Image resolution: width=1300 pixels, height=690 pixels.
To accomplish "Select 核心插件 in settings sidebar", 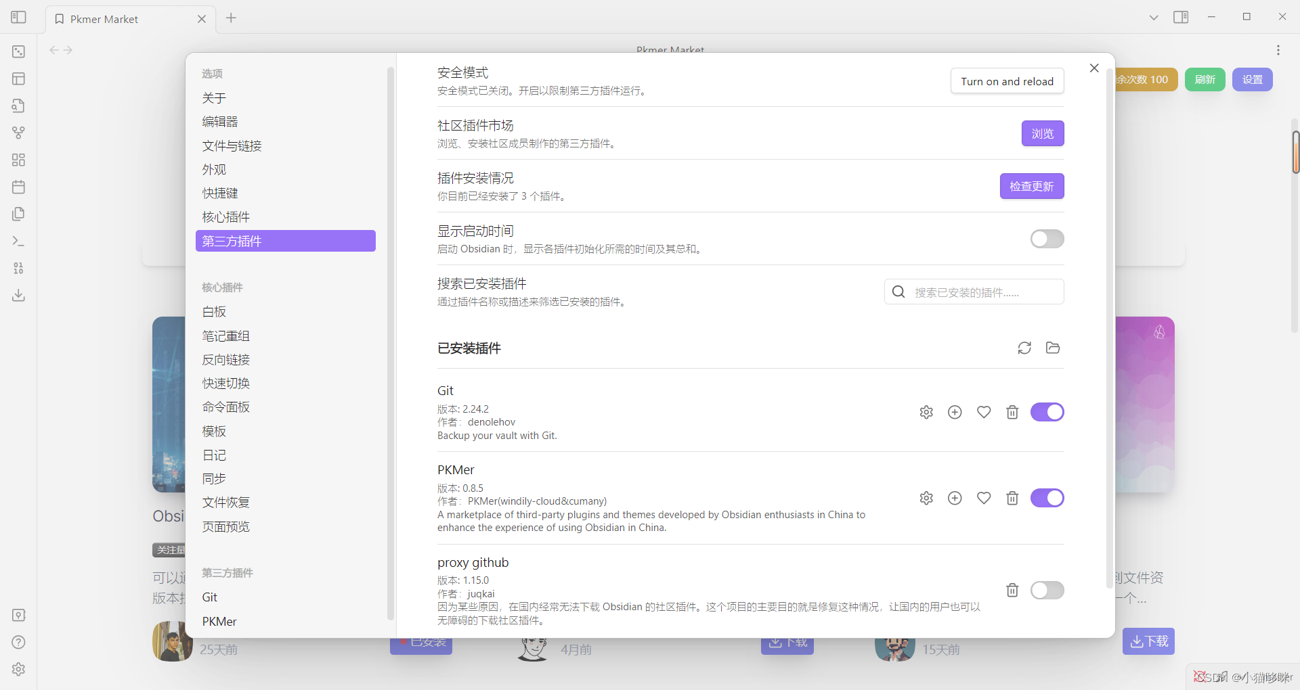I will click(x=286, y=217).
